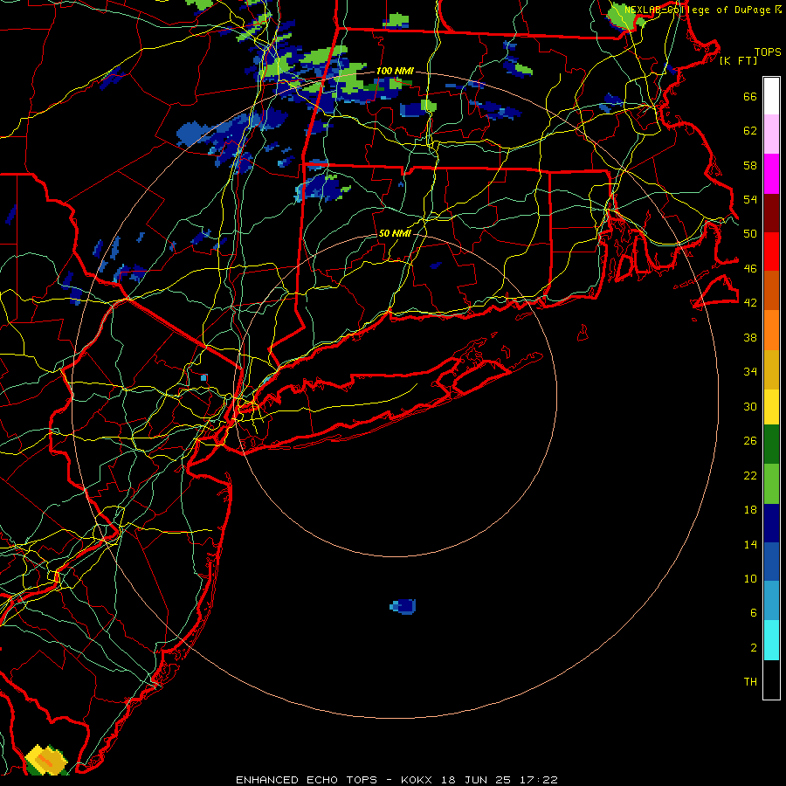Click the legend value '2'

click(x=753, y=648)
